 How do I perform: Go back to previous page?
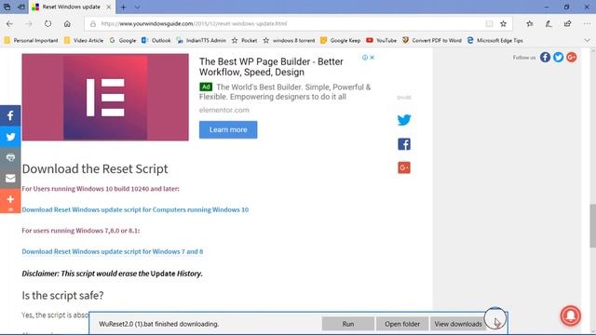(x=9, y=23)
